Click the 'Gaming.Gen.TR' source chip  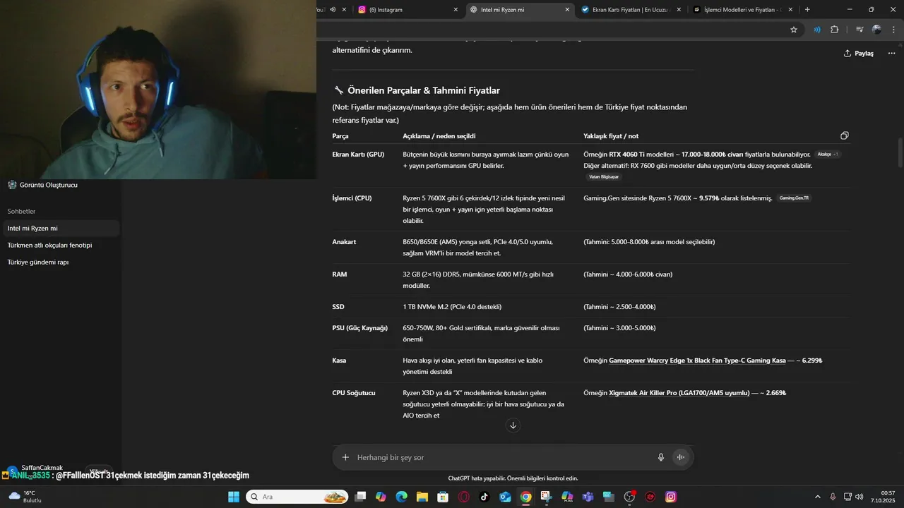(794, 198)
